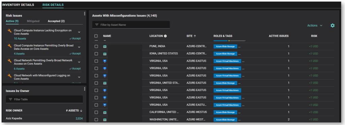This screenshot has width=345, height=125.
Task: Check the California row checkbox
Action: [x=96, y=112]
